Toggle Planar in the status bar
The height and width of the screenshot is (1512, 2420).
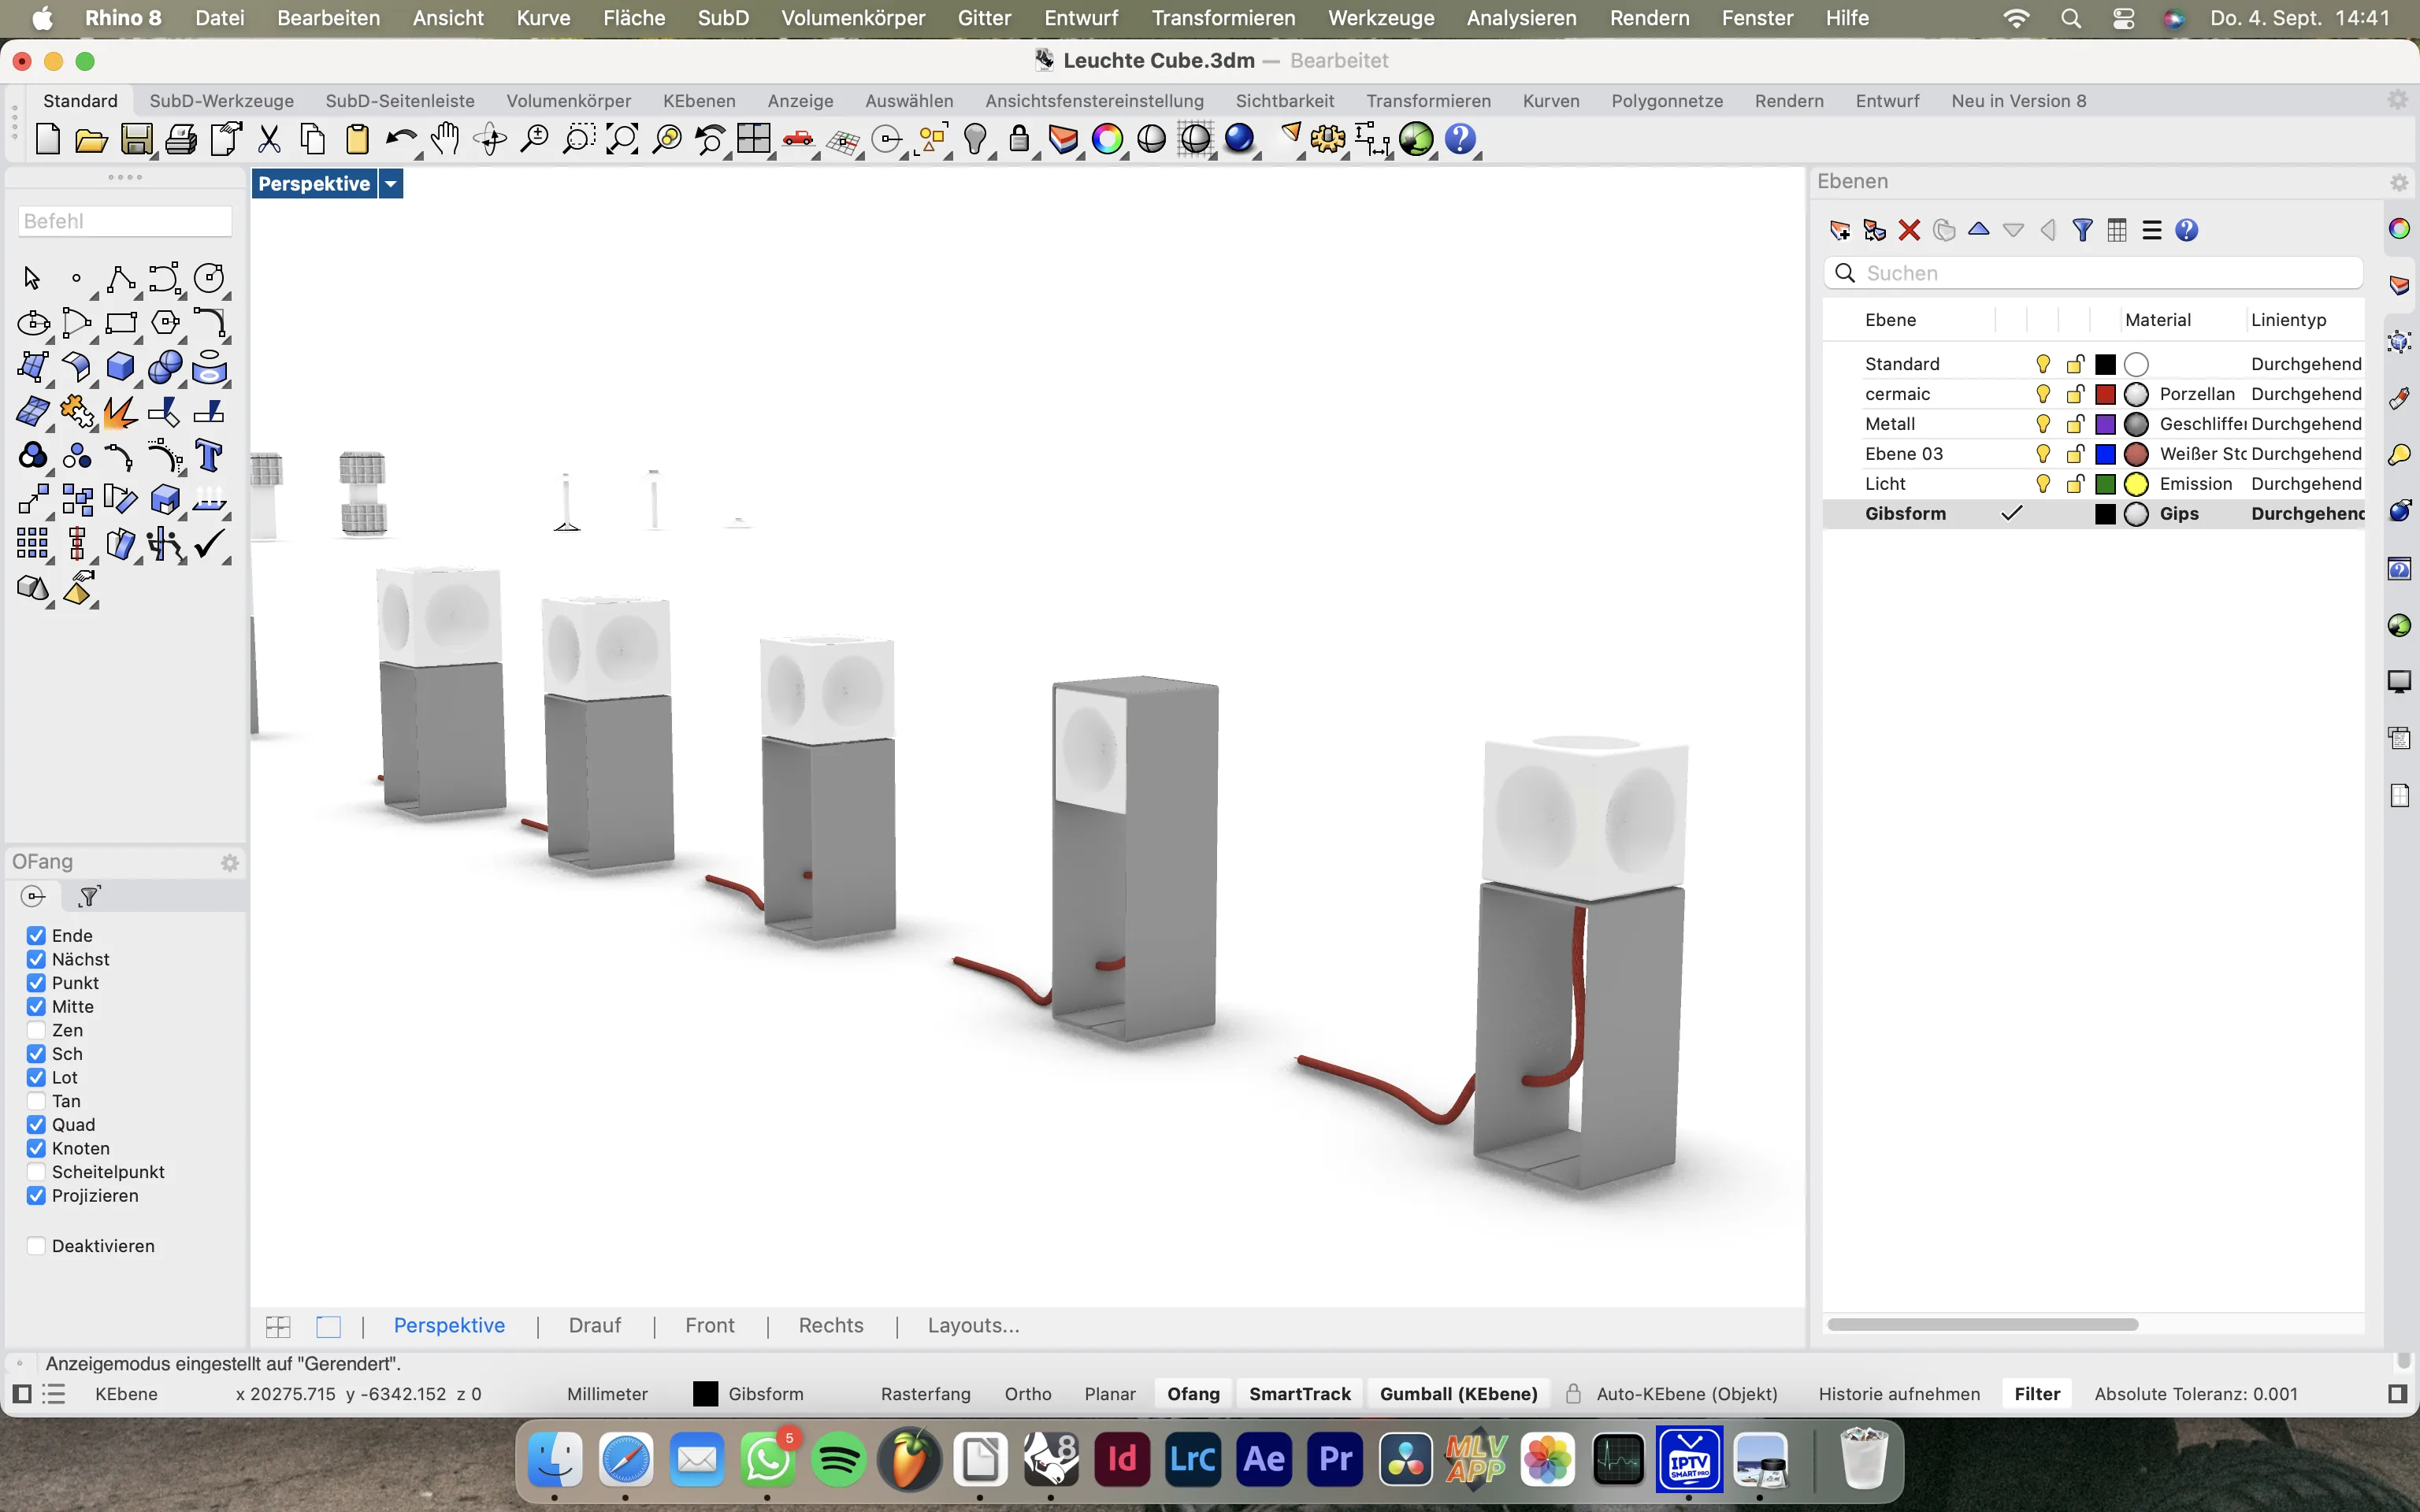[x=1110, y=1394]
